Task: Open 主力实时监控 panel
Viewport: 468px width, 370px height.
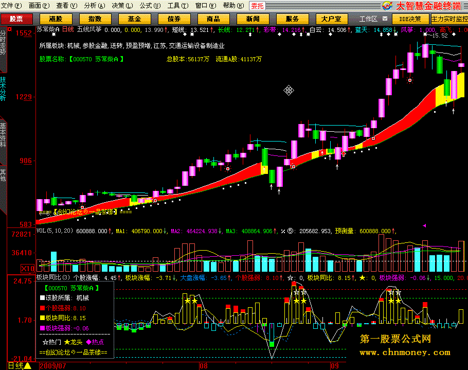Action: click(449, 19)
